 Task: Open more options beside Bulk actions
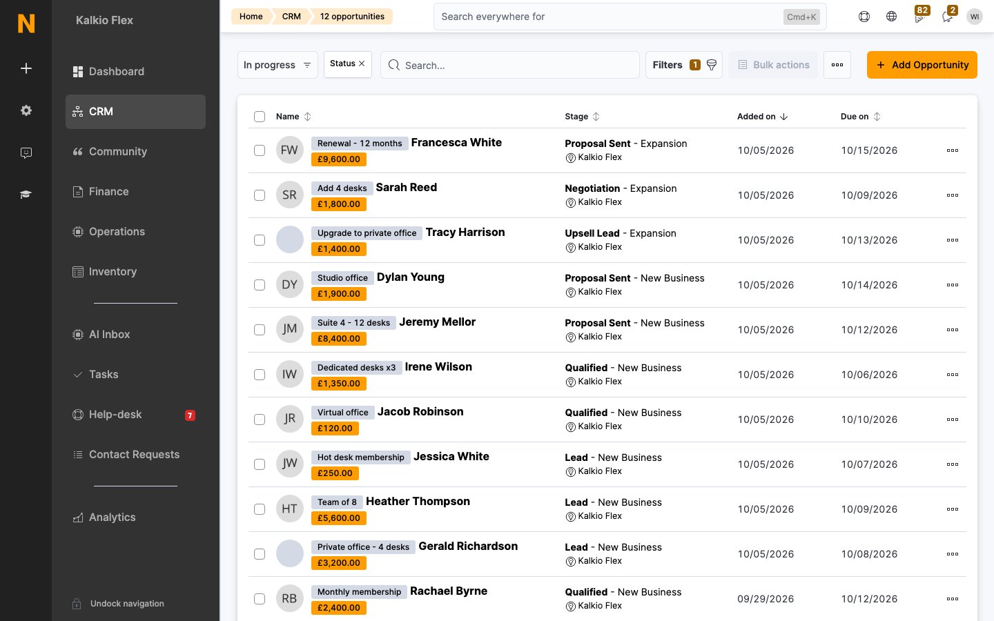[x=837, y=65]
